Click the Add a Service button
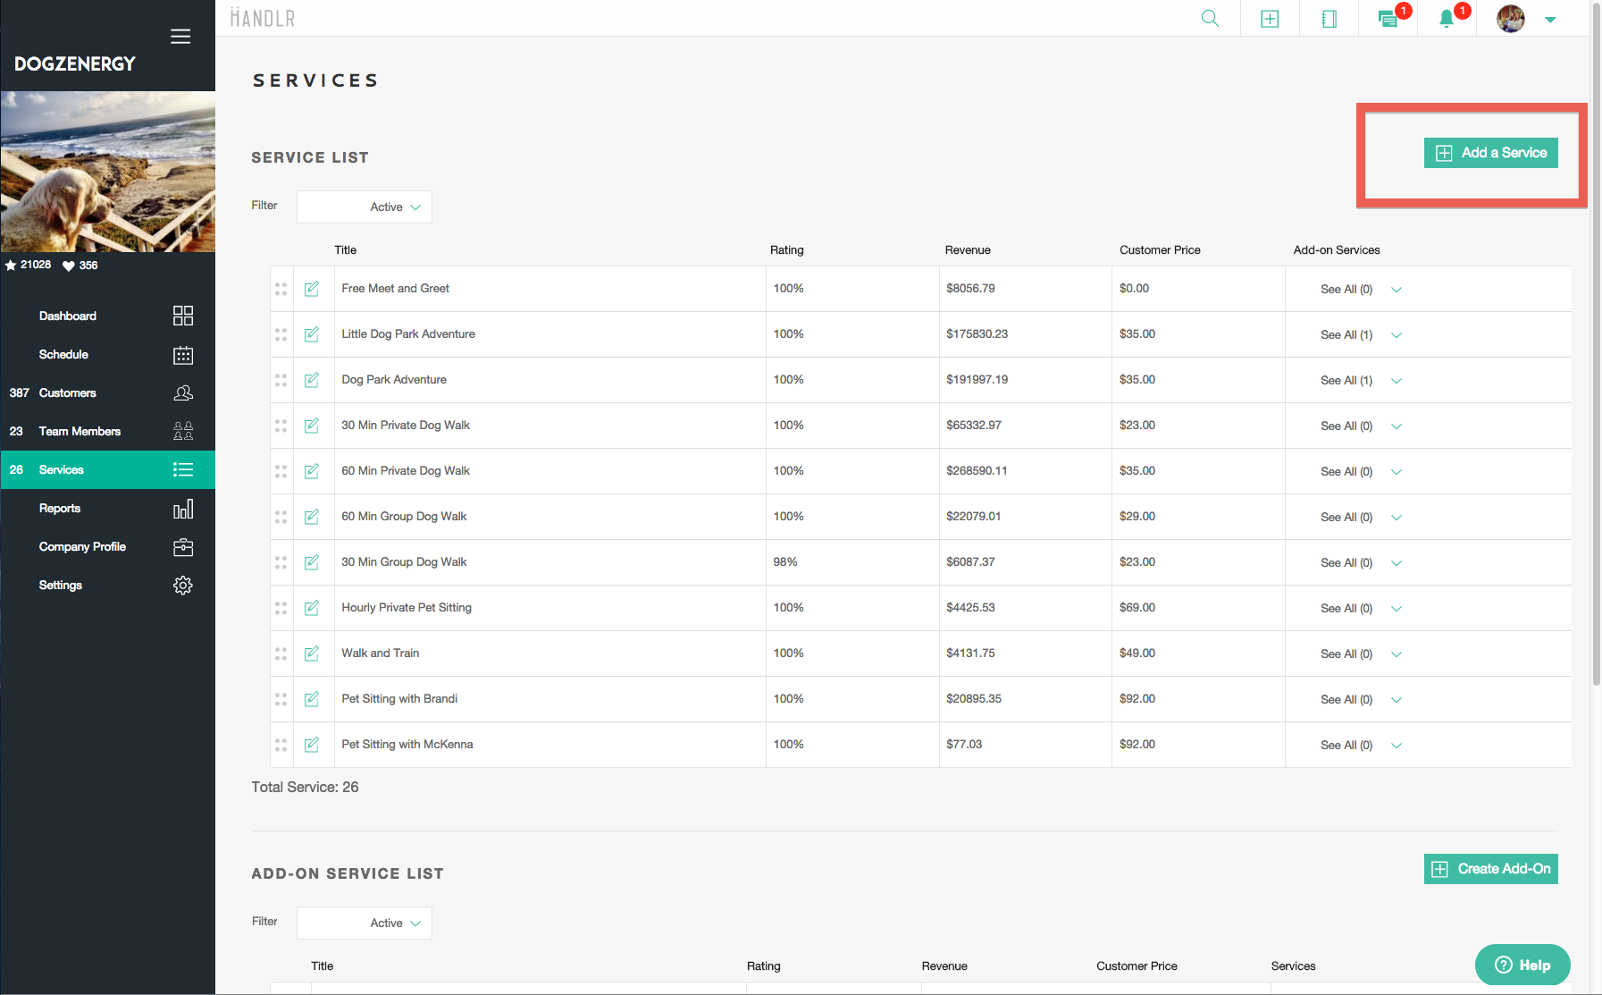This screenshot has width=1602, height=995. pyautogui.click(x=1490, y=153)
